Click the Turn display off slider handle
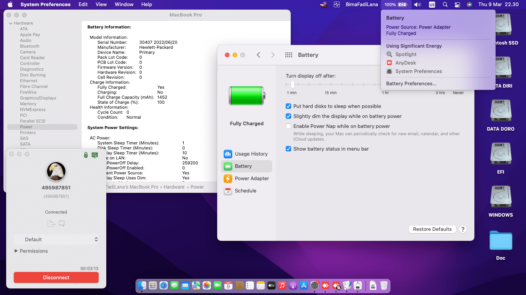 [x=293, y=84]
